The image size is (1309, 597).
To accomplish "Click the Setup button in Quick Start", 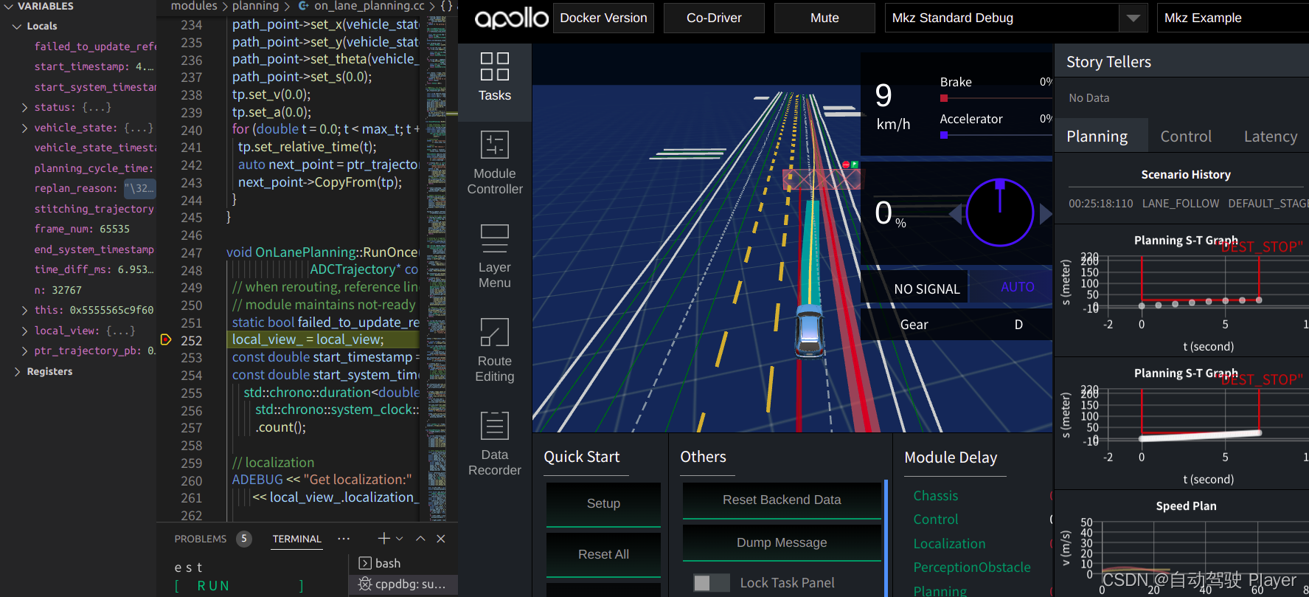I will click(x=603, y=504).
